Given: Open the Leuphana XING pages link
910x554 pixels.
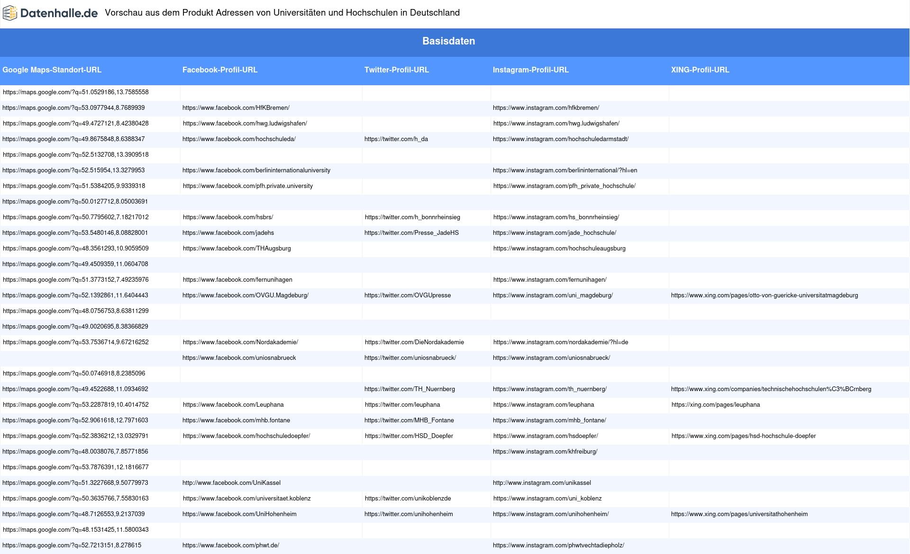Looking at the screenshot, I should [716, 405].
